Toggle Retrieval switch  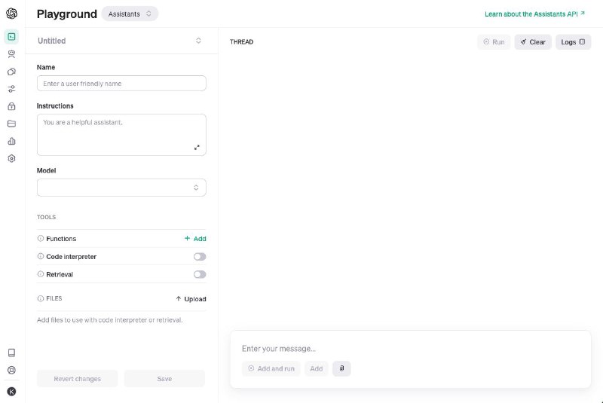point(200,274)
